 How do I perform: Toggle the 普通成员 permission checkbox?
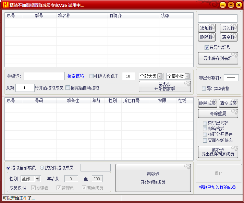84,188
